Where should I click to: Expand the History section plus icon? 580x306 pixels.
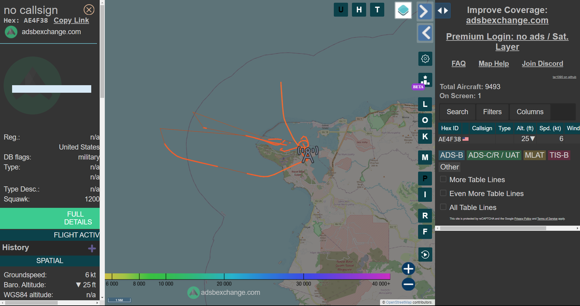point(92,248)
